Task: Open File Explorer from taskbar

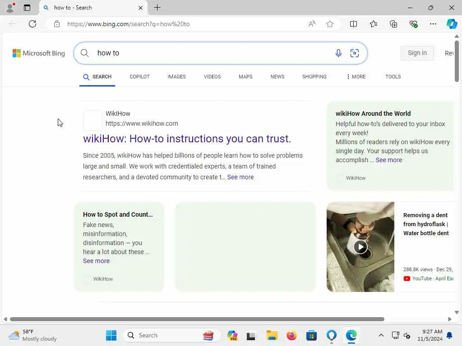Action: (x=272, y=335)
